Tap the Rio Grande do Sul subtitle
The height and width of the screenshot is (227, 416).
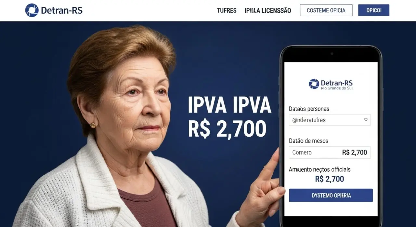(x=336, y=88)
